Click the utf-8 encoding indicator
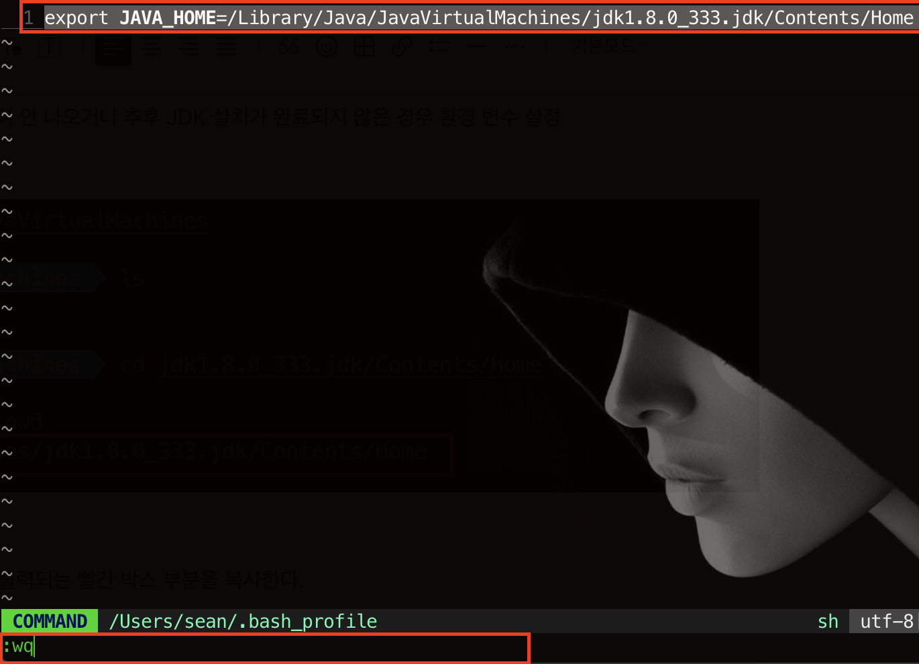This screenshot has width=919, height=664. click(x=886, y=621)
